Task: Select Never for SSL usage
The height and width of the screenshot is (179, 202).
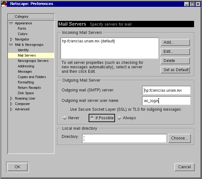Action: tap(65, 118)
